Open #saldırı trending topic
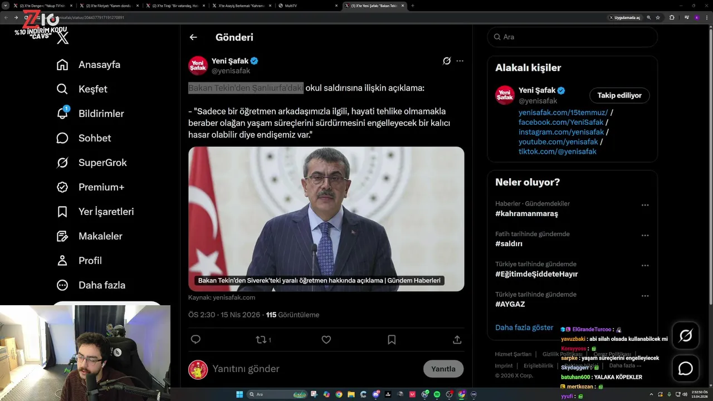This screenshot has width=713, height=401. (509, 244)
